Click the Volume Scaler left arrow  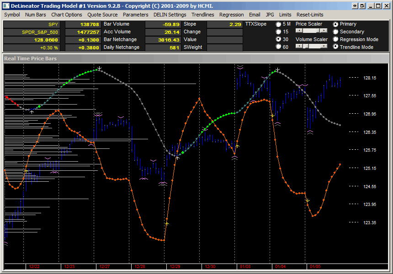click(299, 46)
